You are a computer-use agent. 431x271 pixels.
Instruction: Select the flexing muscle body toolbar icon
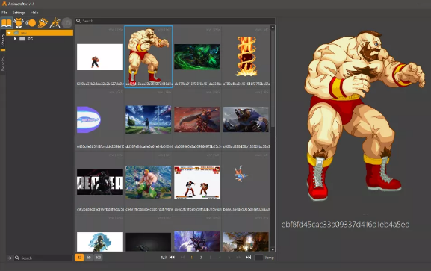19,23
